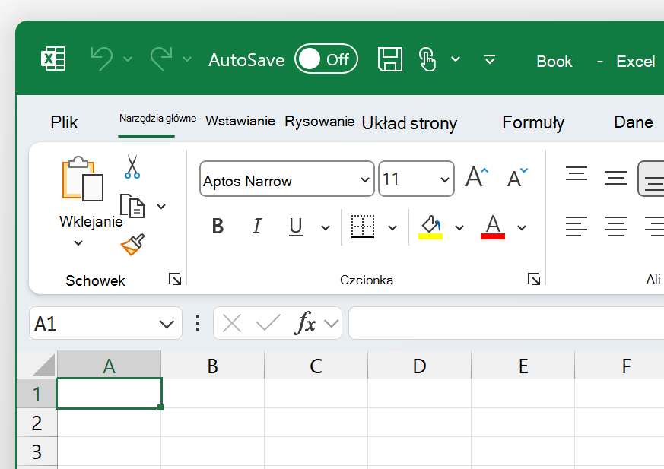Switch to Układ strony tab
The image size is (664, 469).
pos(409,123)
